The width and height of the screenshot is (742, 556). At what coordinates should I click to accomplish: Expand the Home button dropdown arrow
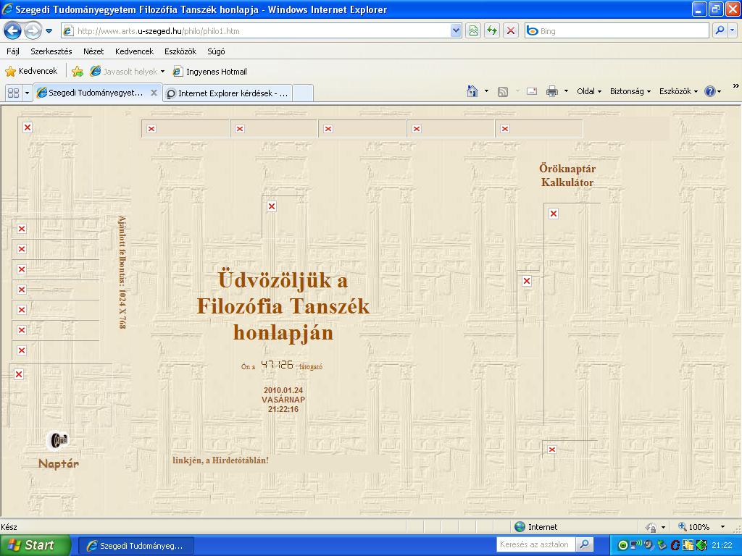point(486,91)
